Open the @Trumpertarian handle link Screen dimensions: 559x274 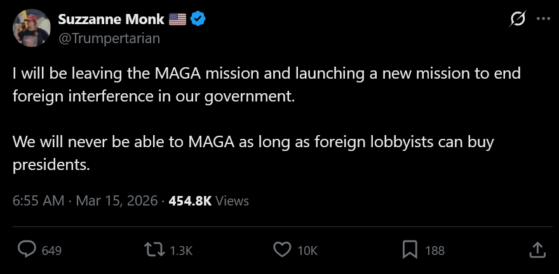pyautogui.click(x=109, y=38)
